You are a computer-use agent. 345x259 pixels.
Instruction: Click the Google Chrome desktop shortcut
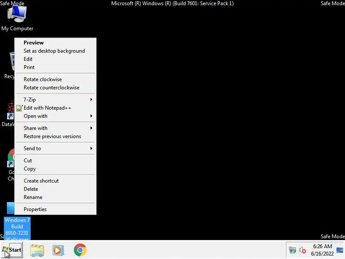point(10,164)
